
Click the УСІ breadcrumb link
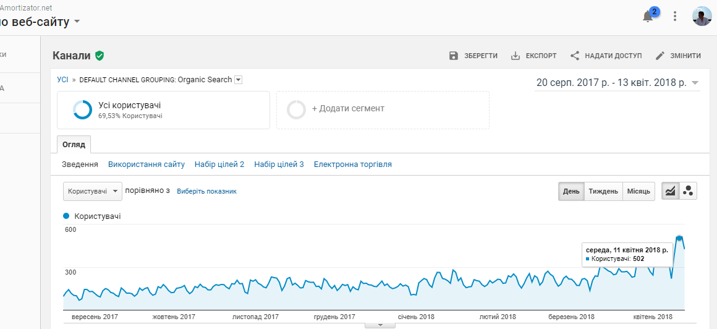click(62, 80)
